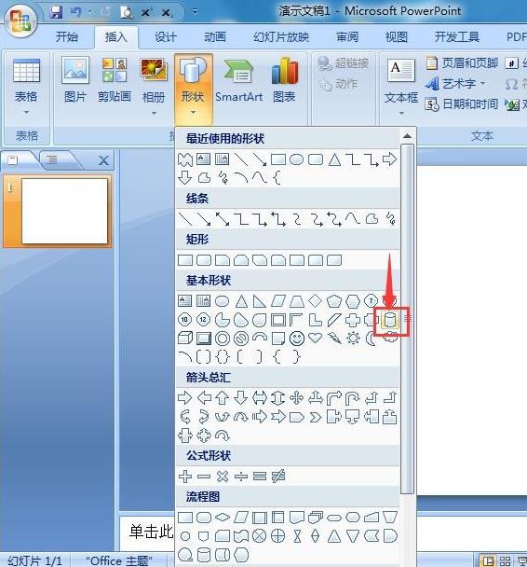Select the smiley face shape
527x567 pixels.
coord(297,339)
